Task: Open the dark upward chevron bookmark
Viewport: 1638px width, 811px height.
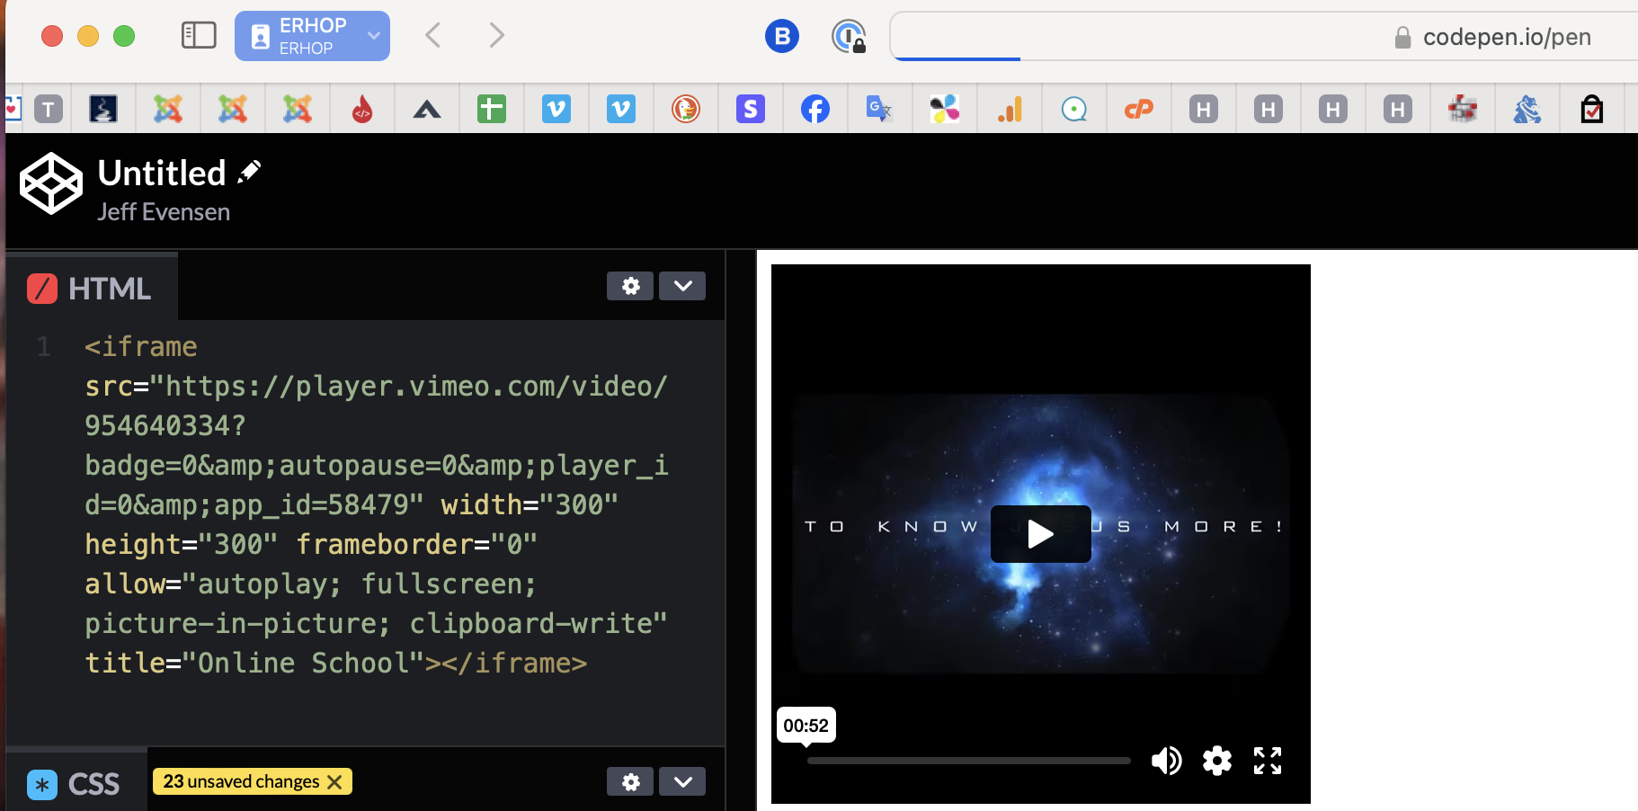Action: click(427, 110)
